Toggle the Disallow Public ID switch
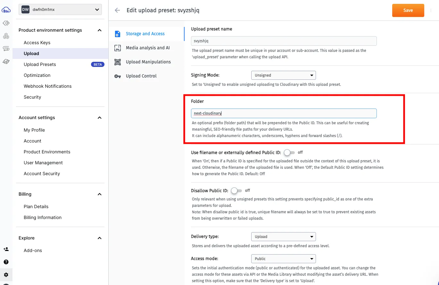 click(x=236, y=191)
